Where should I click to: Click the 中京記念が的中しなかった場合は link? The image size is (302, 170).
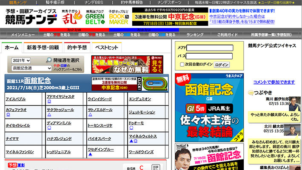(x=237, y=17)
